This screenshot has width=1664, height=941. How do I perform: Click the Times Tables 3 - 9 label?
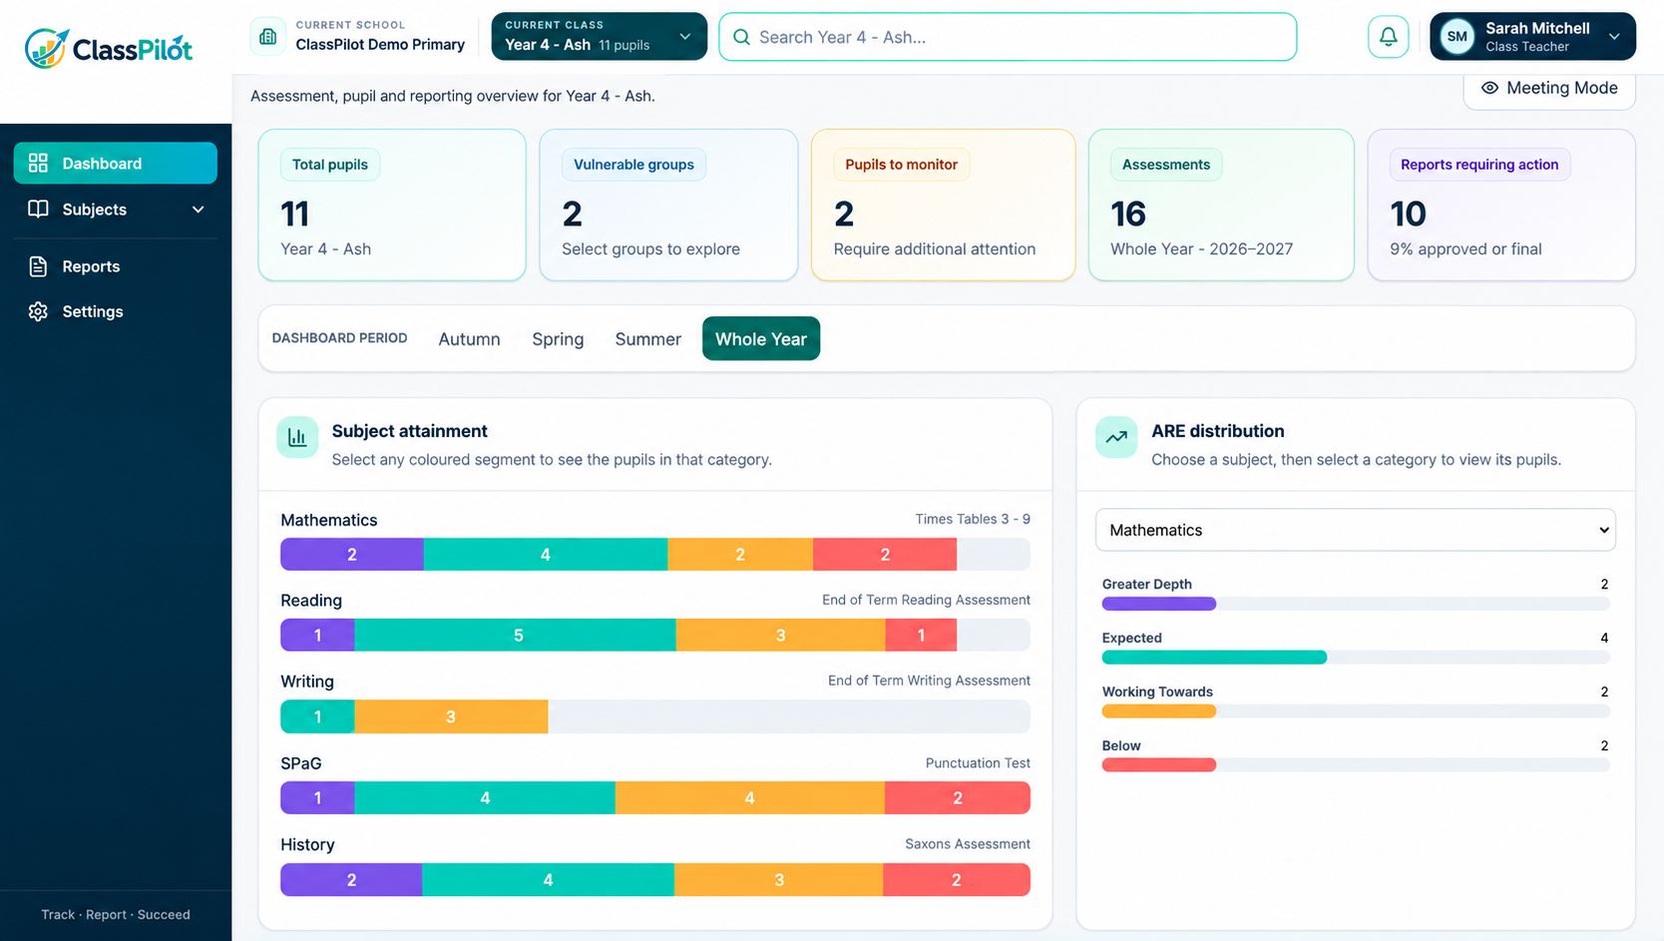tap(973, 519)
